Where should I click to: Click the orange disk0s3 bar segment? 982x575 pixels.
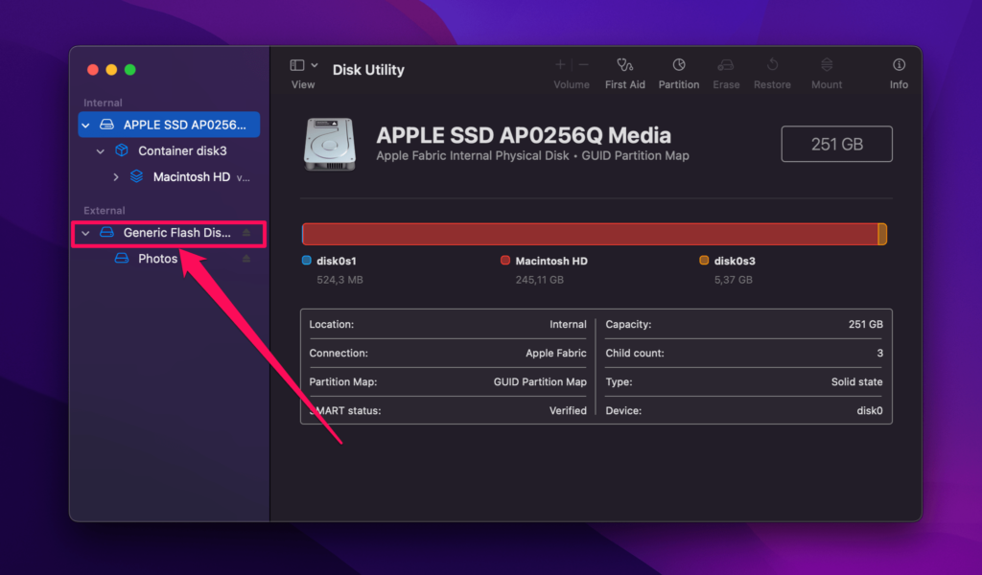tap(882, 234)
